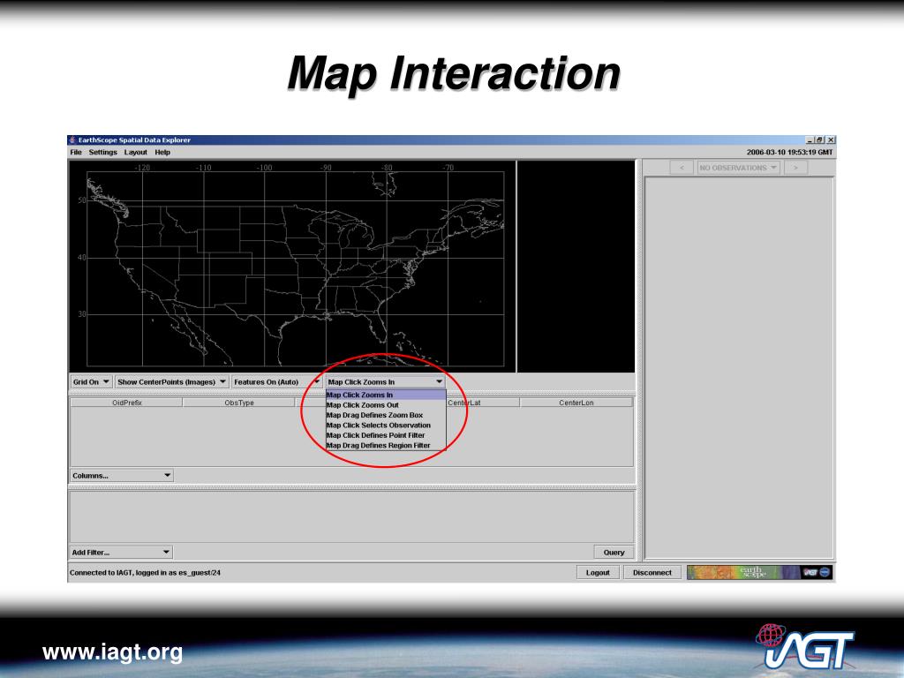Minimize the EarthScope window

click(810, 140)
